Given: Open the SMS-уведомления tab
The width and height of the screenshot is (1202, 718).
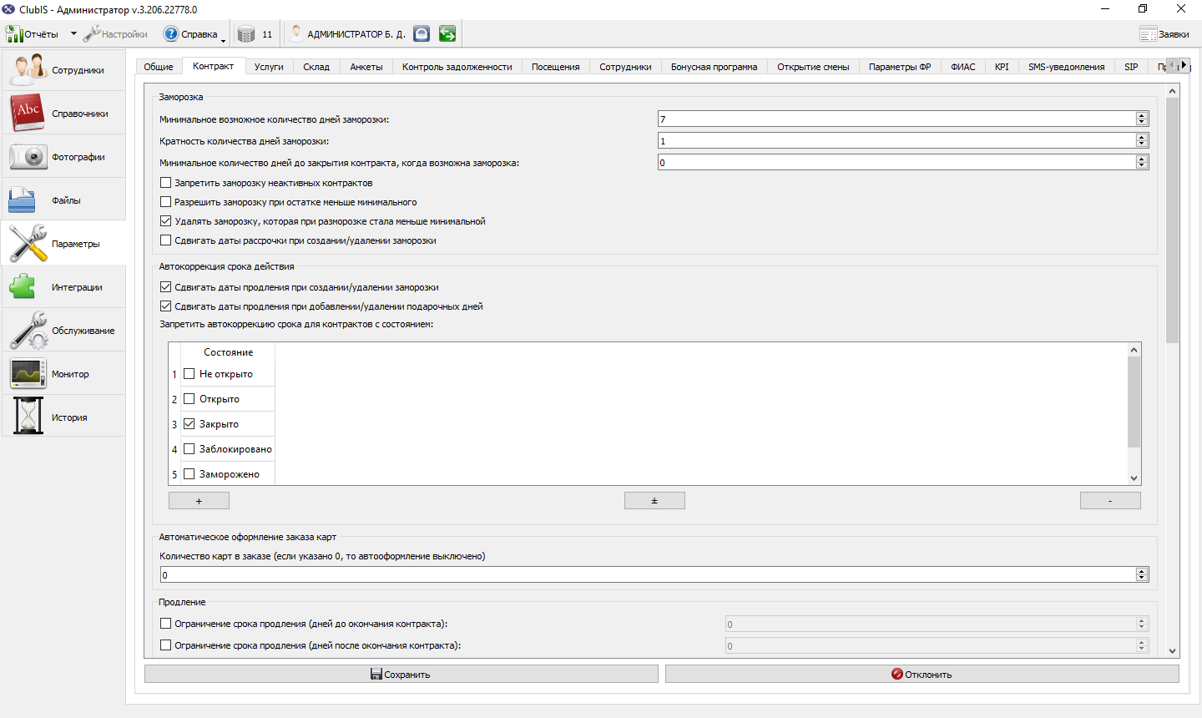Looking at the screenshot, I should pos(1066,67).
